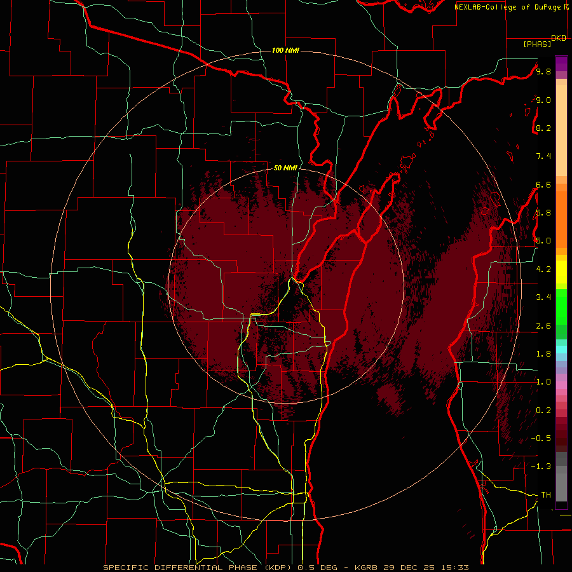Pick the cyan segment of the color bar

pyautogui.click(x=561, y=350)
